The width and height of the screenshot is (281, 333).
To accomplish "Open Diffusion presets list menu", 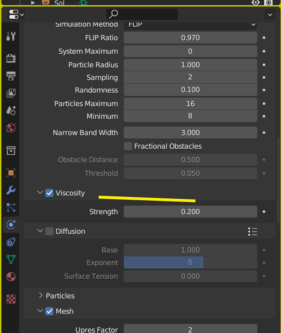I will [x=252, y=231].
